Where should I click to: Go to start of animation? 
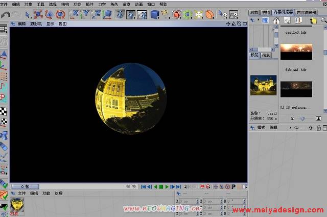coord(144,187)
